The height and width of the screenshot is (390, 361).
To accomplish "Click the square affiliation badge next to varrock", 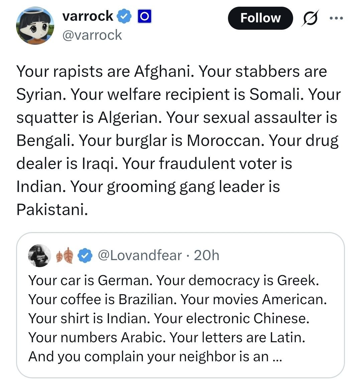I will tap(144, 16).
